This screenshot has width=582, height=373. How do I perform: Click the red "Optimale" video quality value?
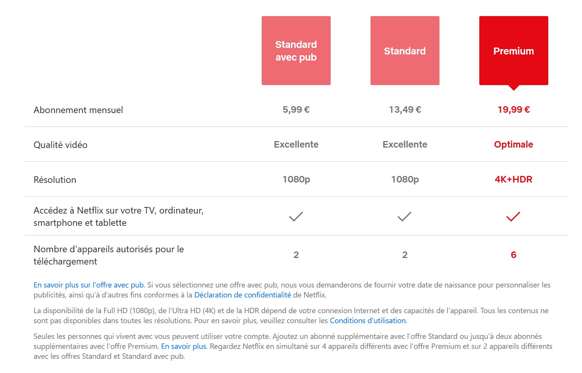pos(513,145)
